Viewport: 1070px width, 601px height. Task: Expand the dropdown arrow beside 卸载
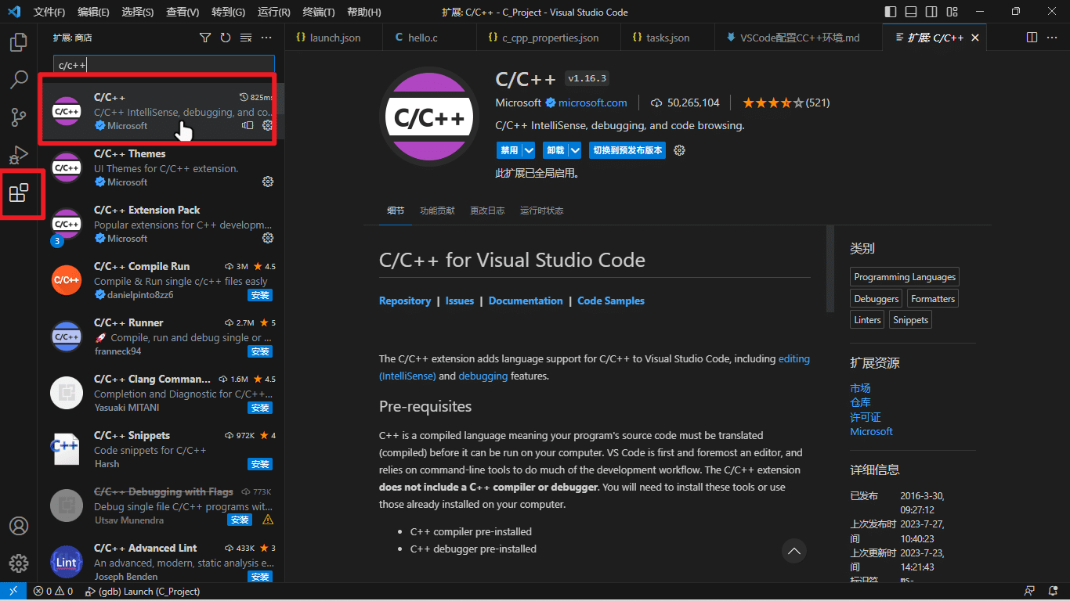(575, 150)
